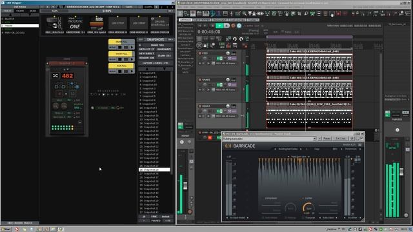This screenshot has width=413, height=232.
Task: Click snapshot list scroll down arrow
Action: pos(164,69)
